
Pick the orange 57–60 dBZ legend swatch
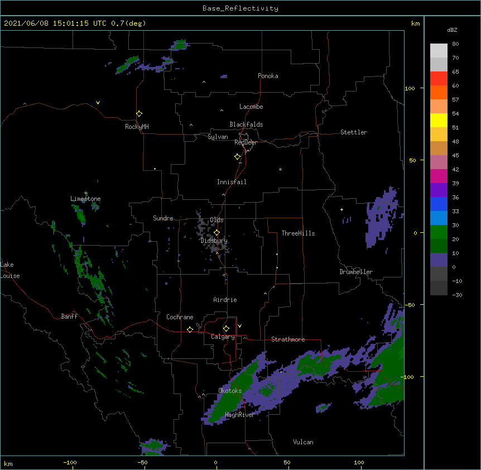(439, 92)
